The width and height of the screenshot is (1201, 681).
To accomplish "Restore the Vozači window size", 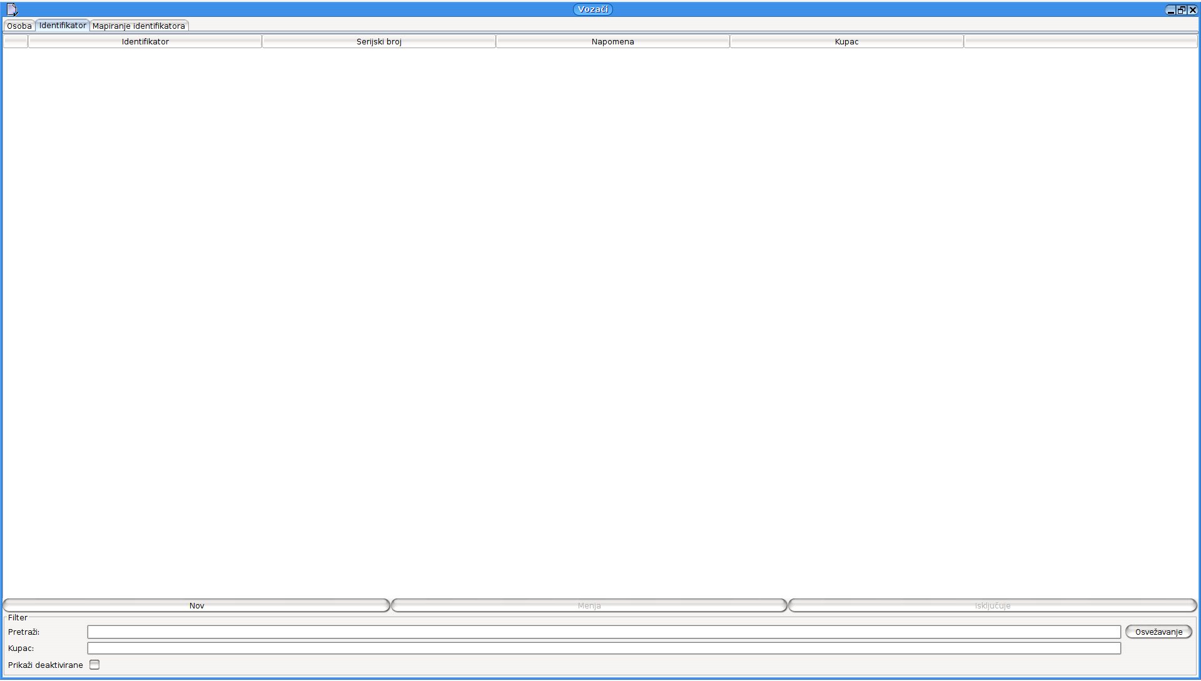I will (x=1182, y=10).
